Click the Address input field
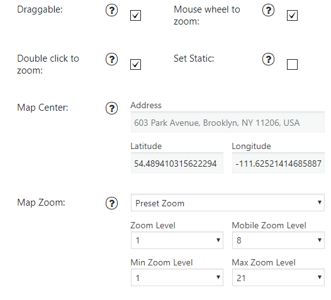 click(x=228, y=122)
